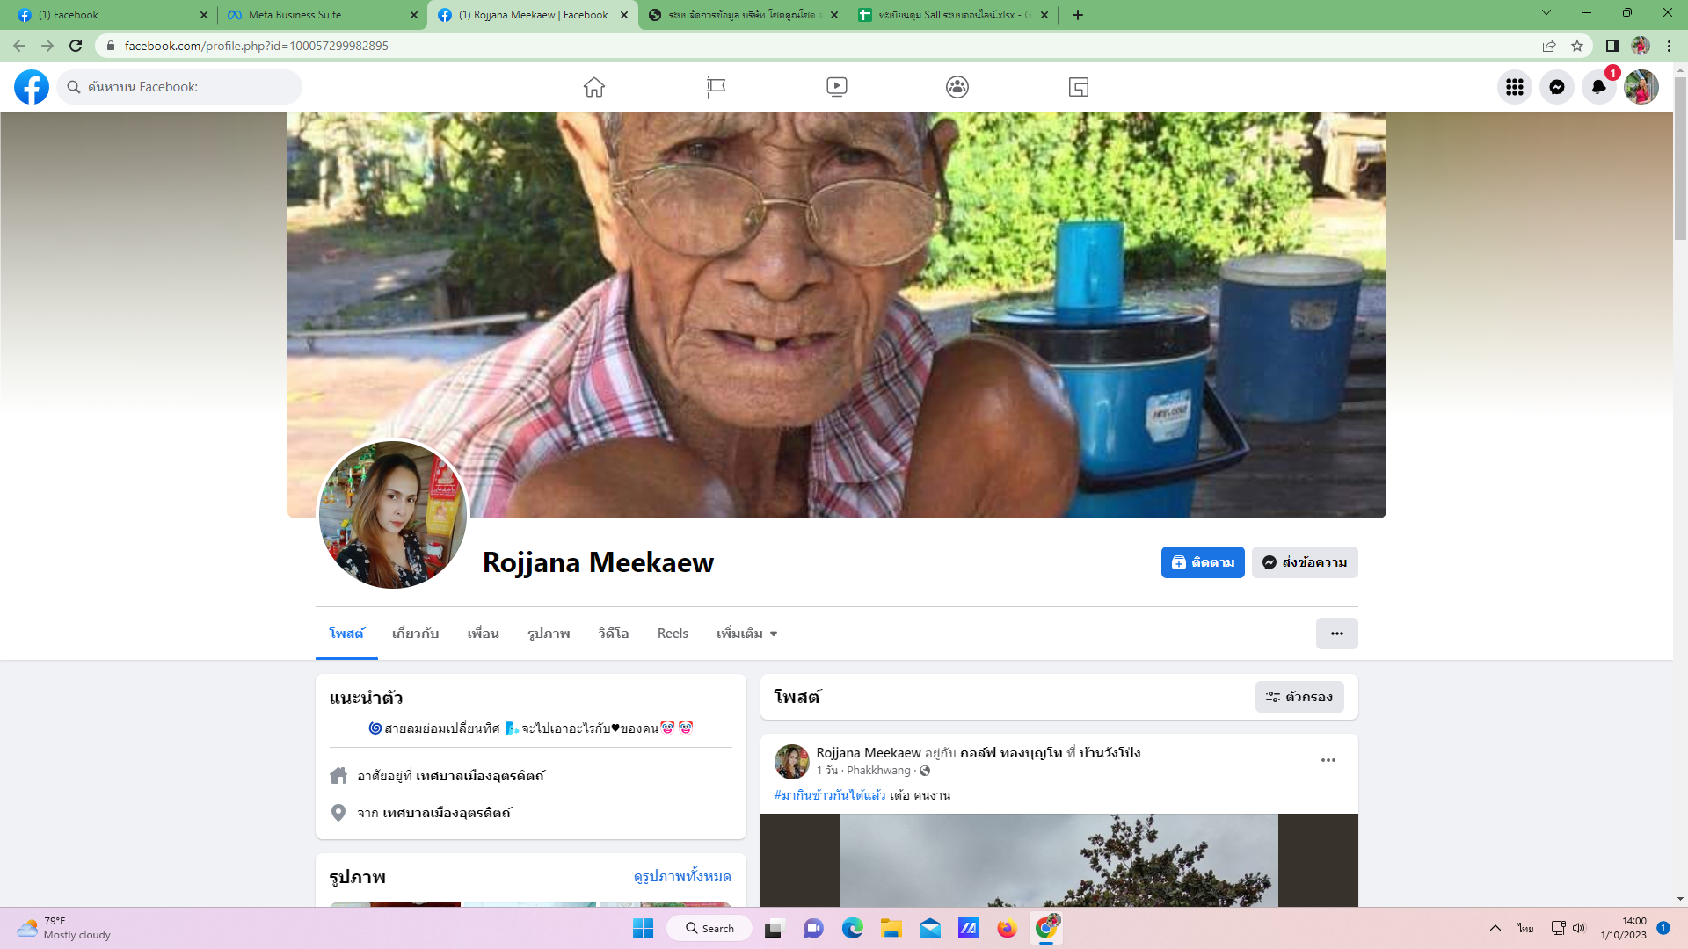1688x949 pixels.
Task: Open the post's three-dots options menu
Action: pos(1328,760)
